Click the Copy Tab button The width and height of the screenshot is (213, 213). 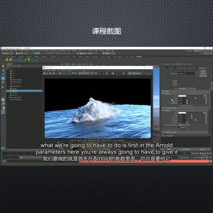202,149
